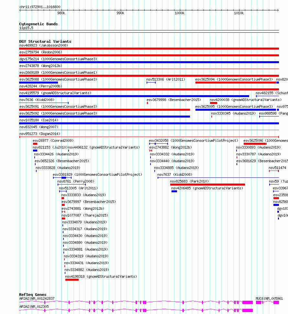Open nsv3330345 (Audano2019) variant

[x=233, y=114]
